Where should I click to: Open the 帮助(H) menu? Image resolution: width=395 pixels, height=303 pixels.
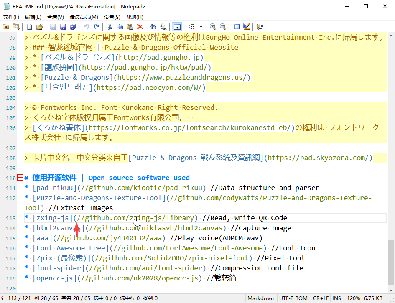click(x=135, y=17)
